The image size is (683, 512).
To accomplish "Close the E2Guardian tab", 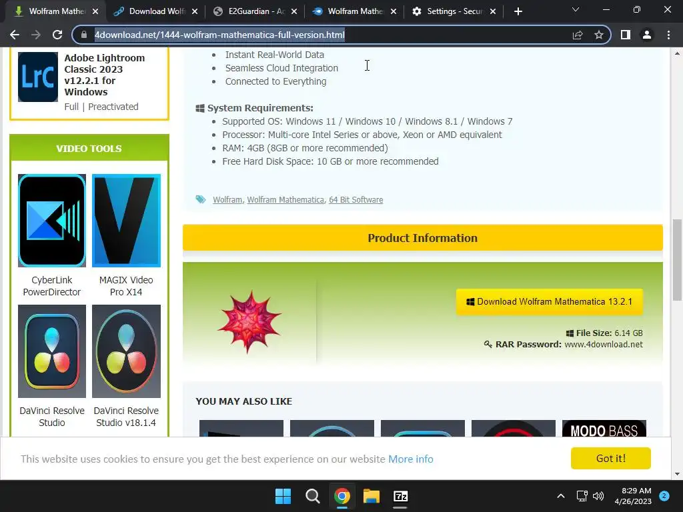I will pos(294,11).
